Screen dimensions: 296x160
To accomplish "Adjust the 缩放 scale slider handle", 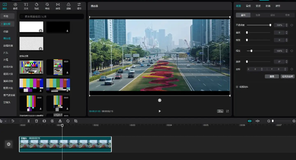I will pos(251,51).
